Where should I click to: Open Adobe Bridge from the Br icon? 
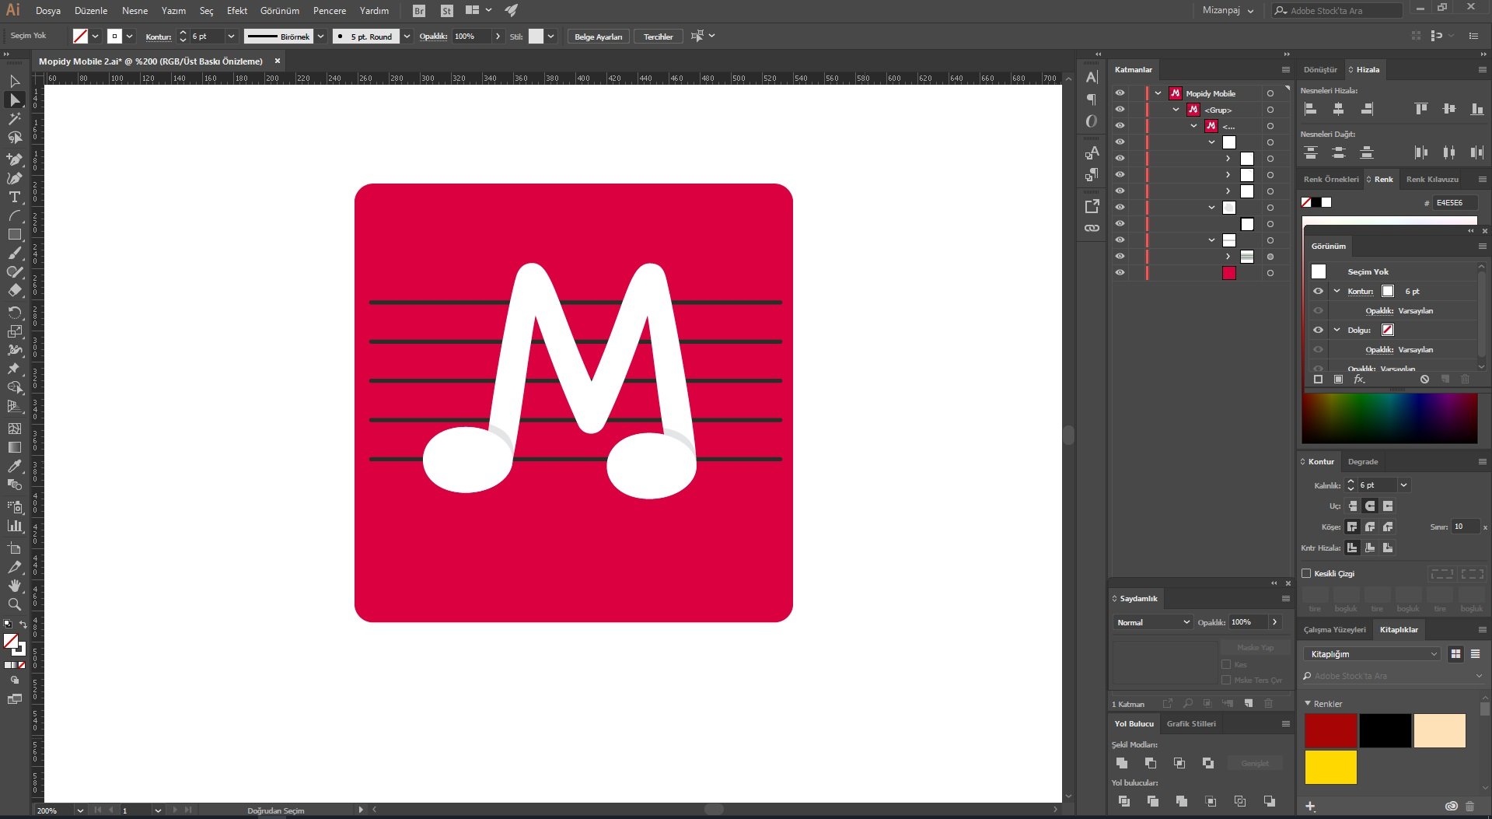(x=419, y=11)
